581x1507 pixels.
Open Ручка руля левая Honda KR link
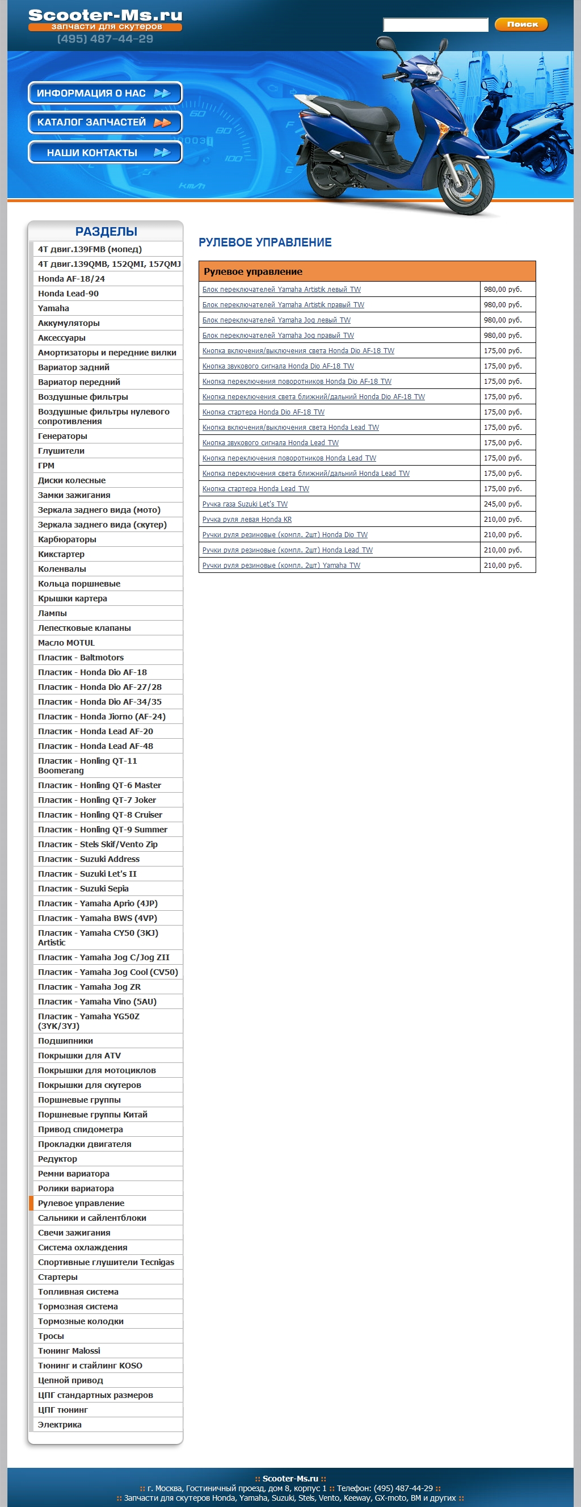pyautogui.click(x=247, y=519)
